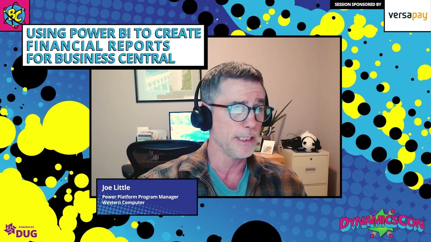The image size is (431, 242).
Task: Click 'Power Platform Program Manager' text
Action: coord(140,197)
